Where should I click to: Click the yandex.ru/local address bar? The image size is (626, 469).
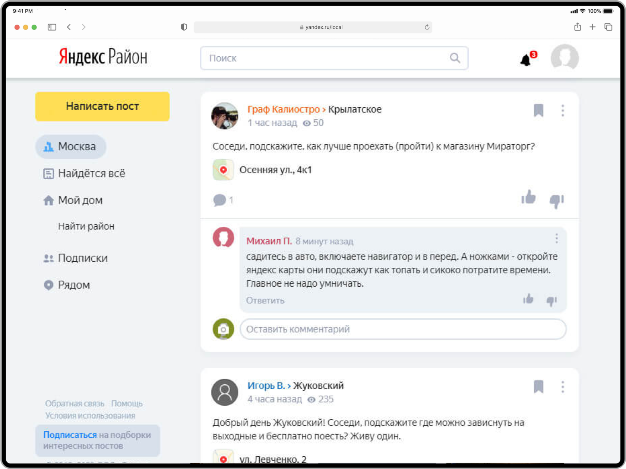click(x=313, y=27)
